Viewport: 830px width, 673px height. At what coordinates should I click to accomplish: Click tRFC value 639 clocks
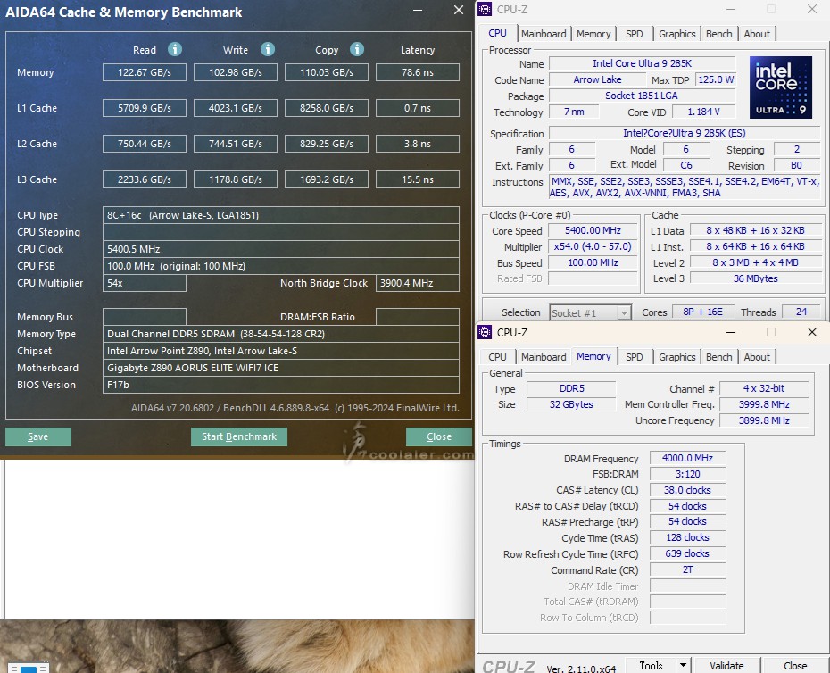coord(687,553)
